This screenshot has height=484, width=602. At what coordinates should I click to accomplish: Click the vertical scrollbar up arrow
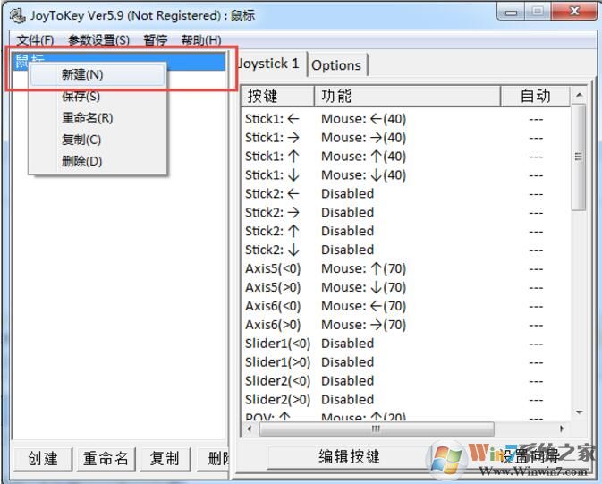tap(580, 95)
